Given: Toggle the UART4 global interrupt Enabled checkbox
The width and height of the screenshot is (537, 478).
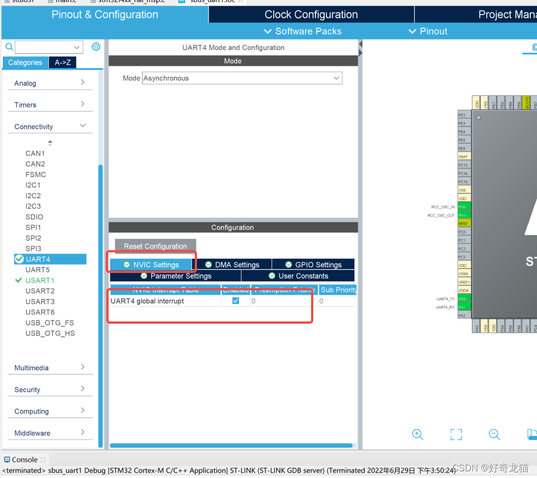Looking at the screenshot, I should click(235, 301).
